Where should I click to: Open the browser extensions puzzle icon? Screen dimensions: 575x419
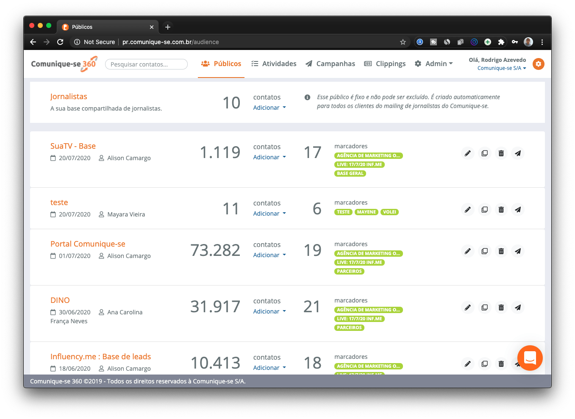(501, 42)
